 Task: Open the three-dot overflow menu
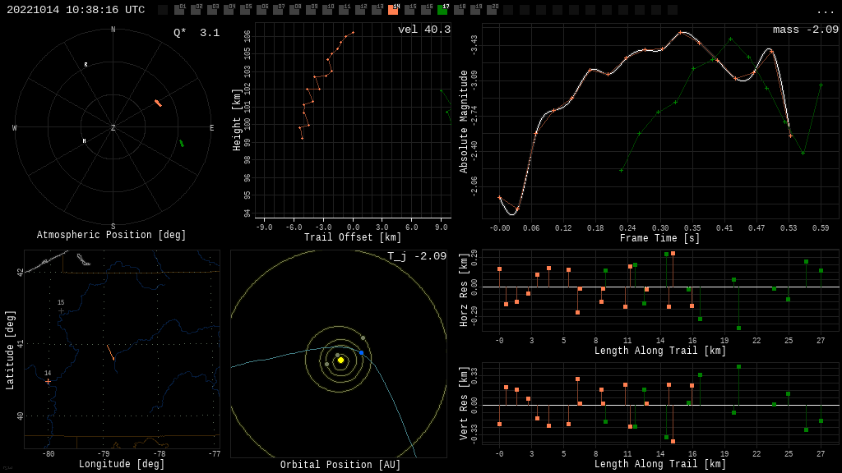pyautogui.click(x=825, y=11)
